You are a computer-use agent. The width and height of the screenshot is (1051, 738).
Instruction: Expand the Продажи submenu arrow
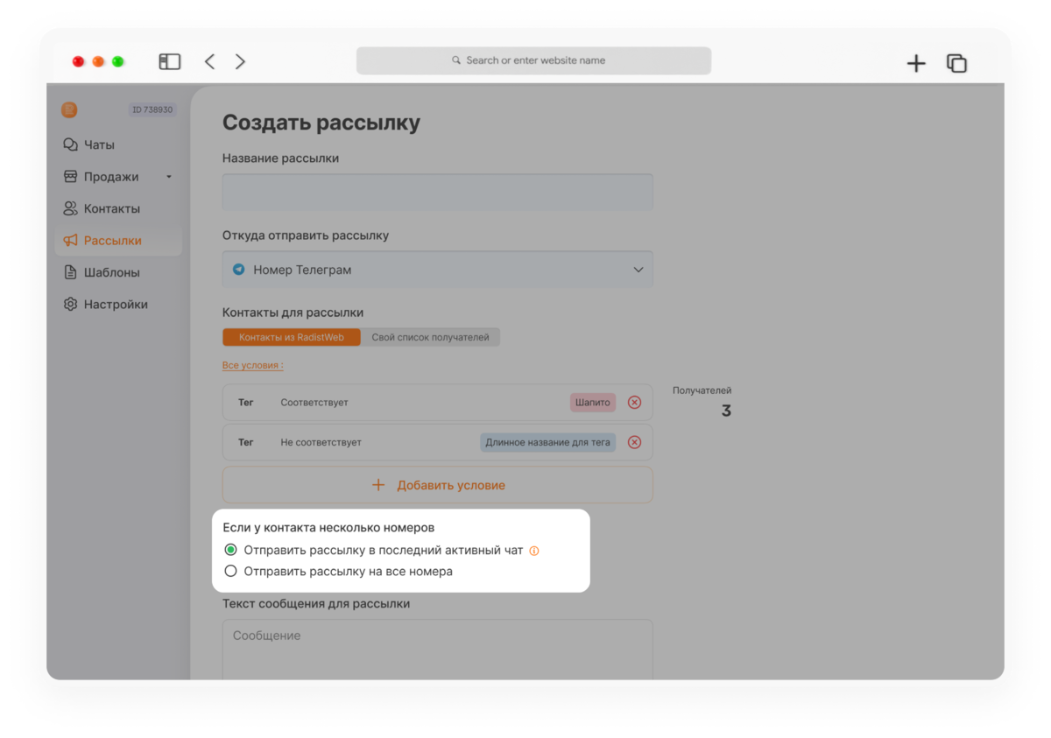169,177
